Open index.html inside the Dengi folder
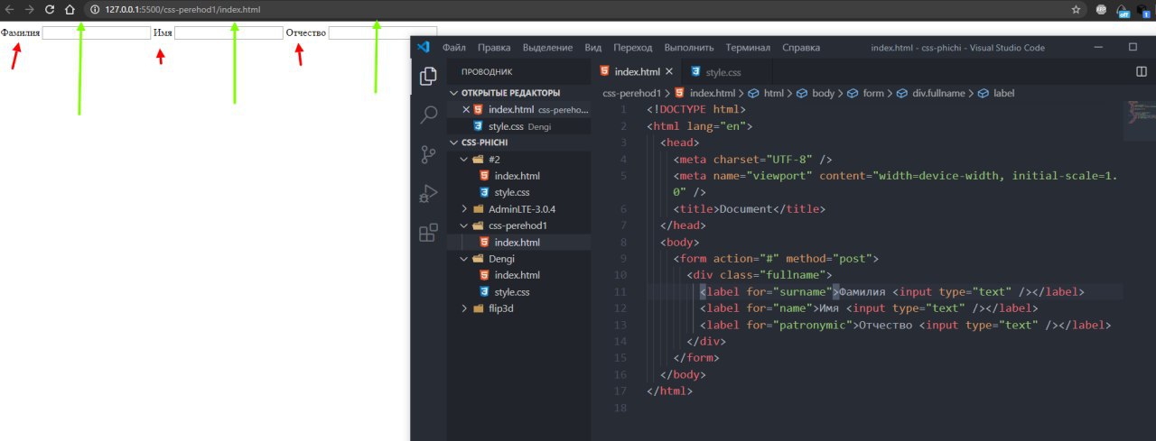The height and width of the screenshot is (441, 1156). [518, 275]
